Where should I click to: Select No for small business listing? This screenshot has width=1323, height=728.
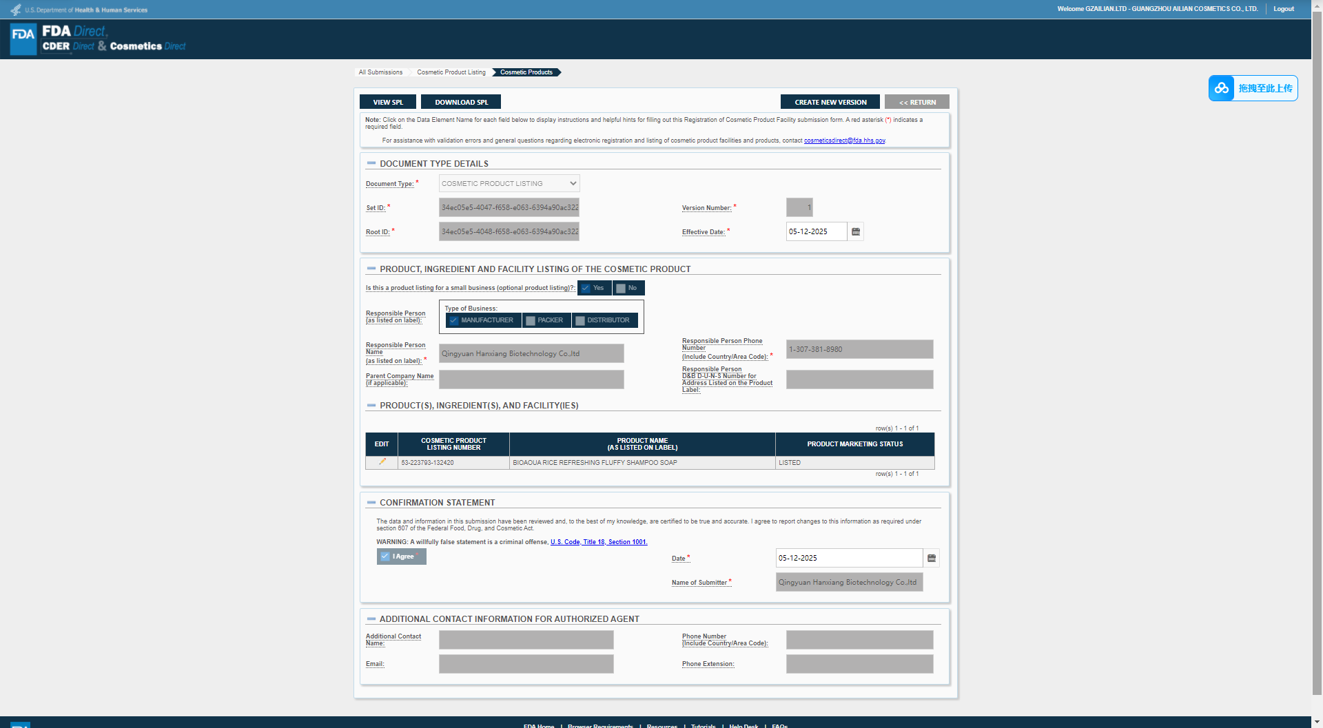point(621,289)
